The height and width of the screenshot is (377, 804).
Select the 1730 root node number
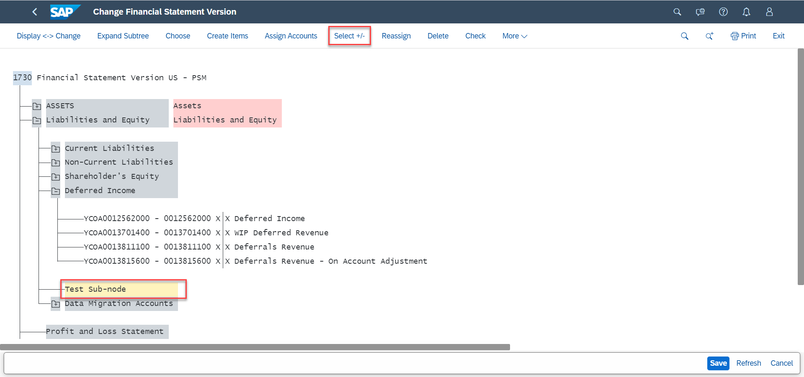tap(23, 78)
